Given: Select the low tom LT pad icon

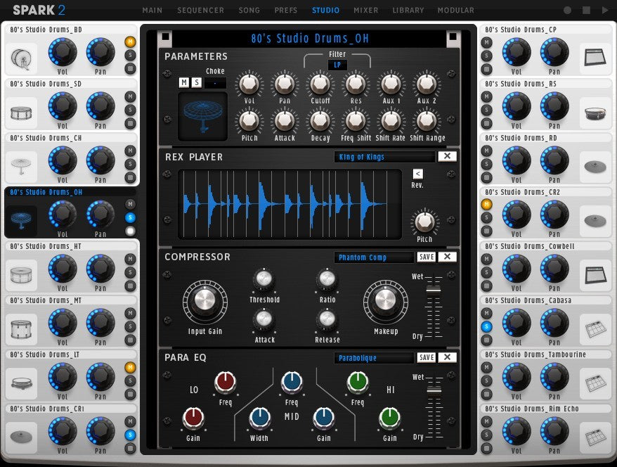Looking at the screenshot, I should click(x=21, y=383).
